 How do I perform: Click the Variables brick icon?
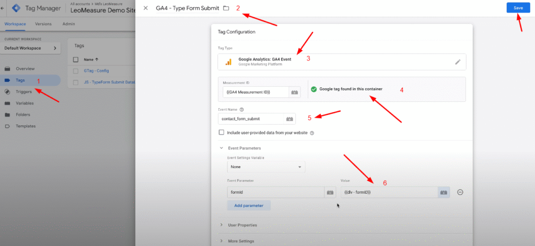click(7, 103)
